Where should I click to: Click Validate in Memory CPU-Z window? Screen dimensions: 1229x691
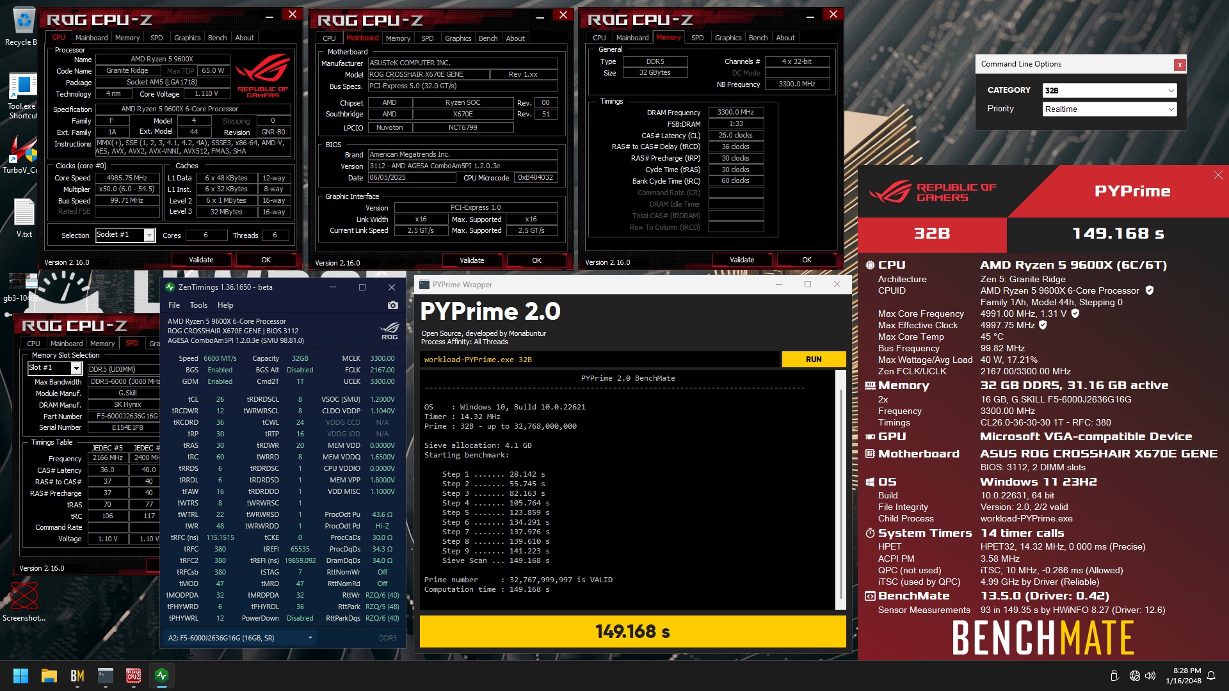pos(742,260)
